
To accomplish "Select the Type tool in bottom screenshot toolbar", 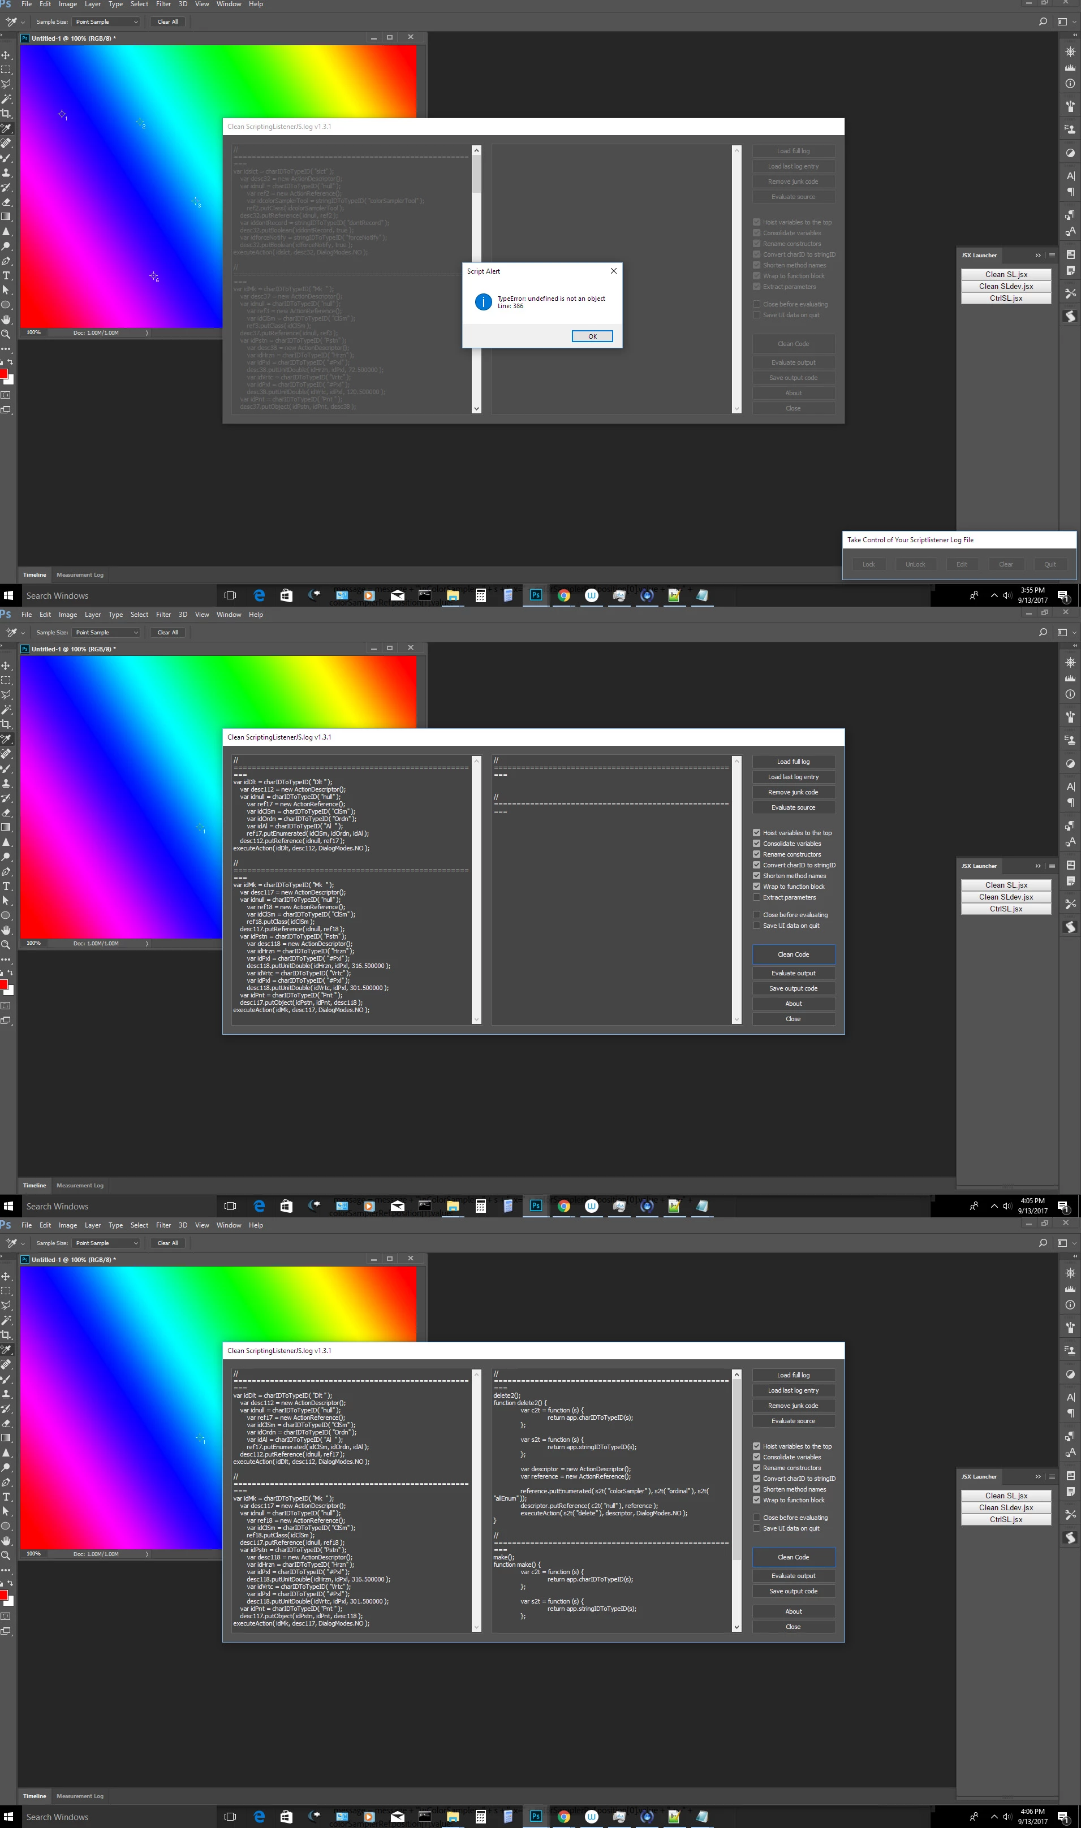I will click(6, 1497).
